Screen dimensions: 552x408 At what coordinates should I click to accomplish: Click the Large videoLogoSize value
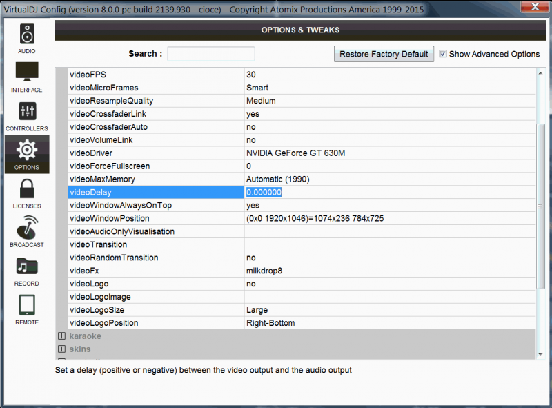(257, 310)
